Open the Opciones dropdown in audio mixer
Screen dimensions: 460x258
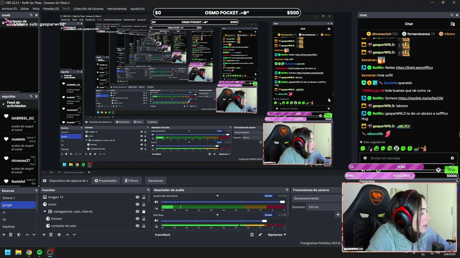pos(277,235)
